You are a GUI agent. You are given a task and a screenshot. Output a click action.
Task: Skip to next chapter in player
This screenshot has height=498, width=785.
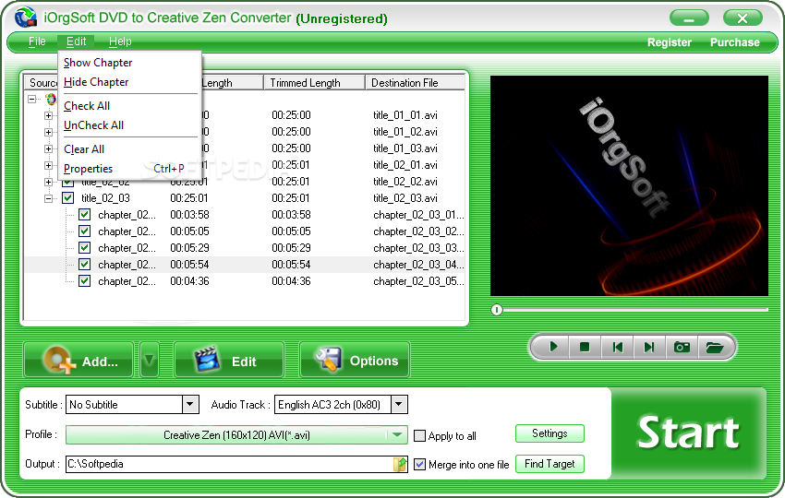(x=649, y=347)
